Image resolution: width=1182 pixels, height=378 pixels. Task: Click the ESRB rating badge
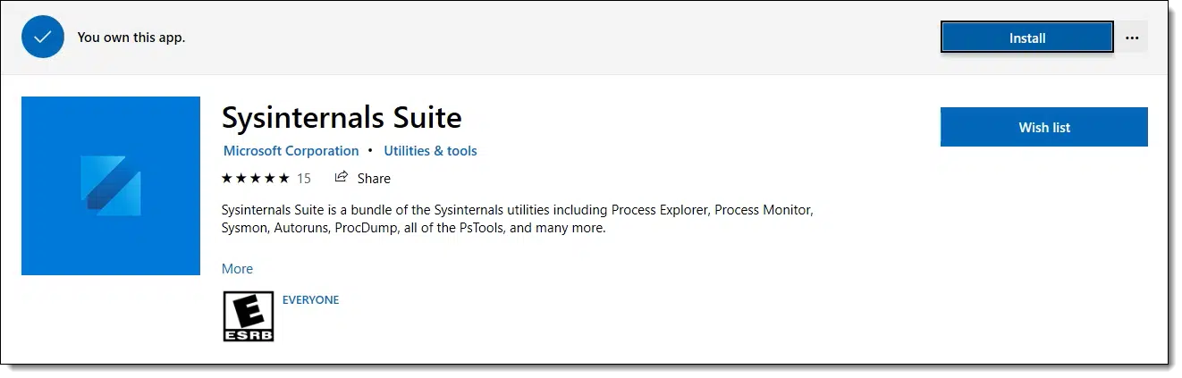[x=248, y=316]
